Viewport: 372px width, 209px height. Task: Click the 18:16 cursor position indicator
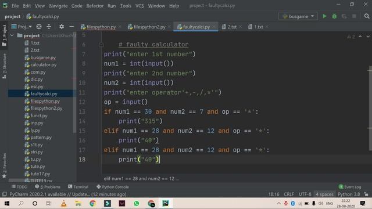click(274, 194)
